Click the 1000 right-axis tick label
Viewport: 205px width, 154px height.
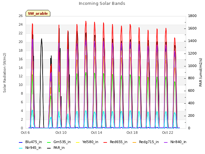(x=192, y=66)
